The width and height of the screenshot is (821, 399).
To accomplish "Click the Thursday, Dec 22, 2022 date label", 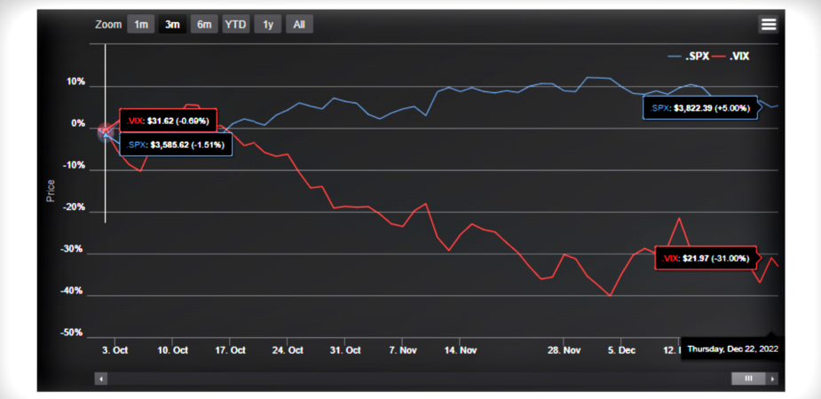I will 732,348.
